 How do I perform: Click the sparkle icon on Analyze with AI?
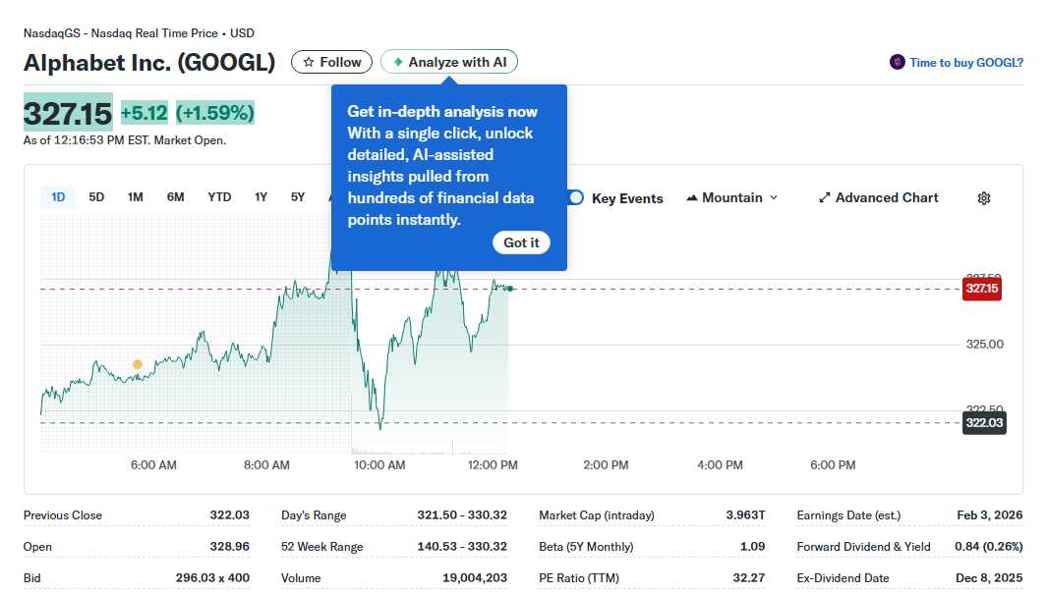397,61
